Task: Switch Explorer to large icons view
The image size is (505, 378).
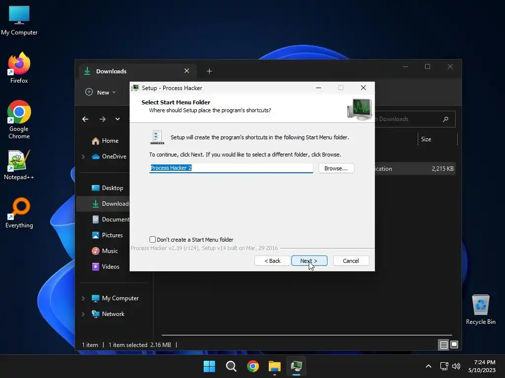Action: pyautogui.click(x=454, y=345)
